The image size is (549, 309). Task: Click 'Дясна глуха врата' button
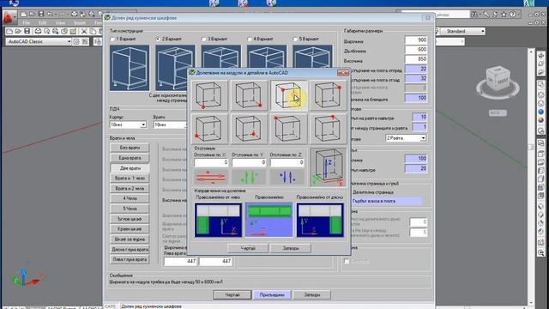pos(130,250)
